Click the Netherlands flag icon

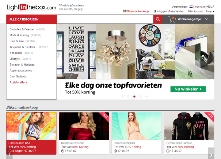191,7
